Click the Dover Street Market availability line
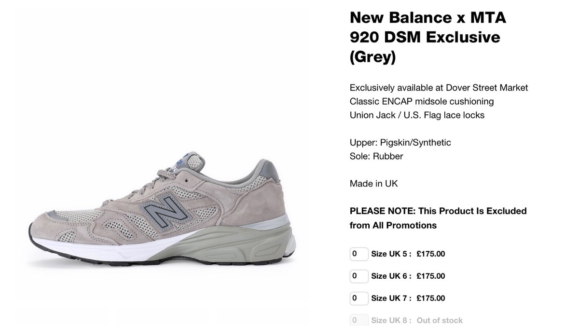Viewport: 579px width, 326px height. [x=439, y=88]
